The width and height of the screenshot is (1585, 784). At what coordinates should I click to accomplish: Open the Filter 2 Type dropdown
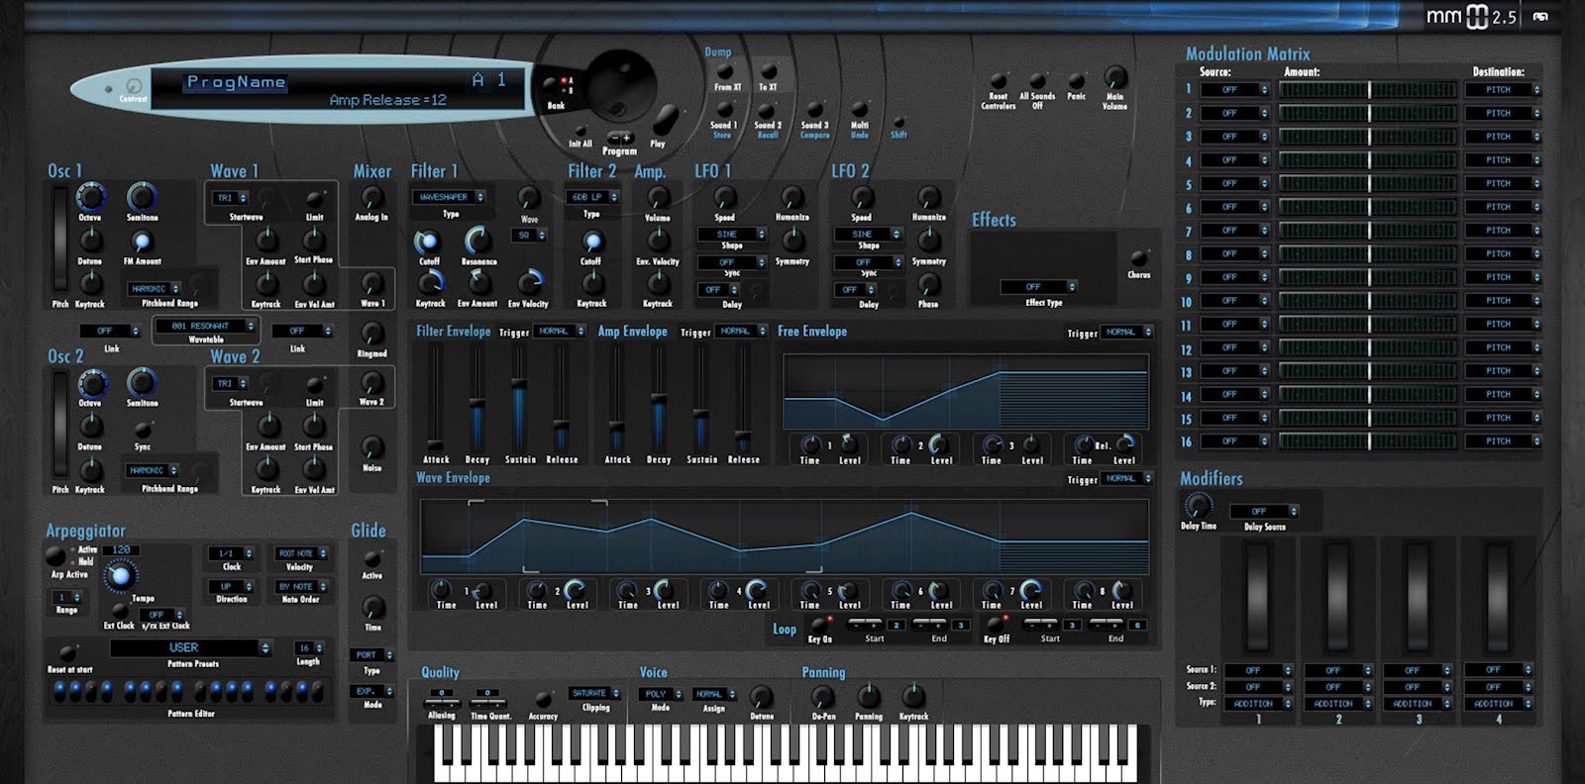pyautogui.click(x=592, y=197)
